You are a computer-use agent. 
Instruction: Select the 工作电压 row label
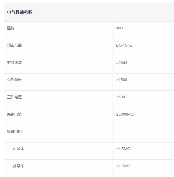[14, 97]
